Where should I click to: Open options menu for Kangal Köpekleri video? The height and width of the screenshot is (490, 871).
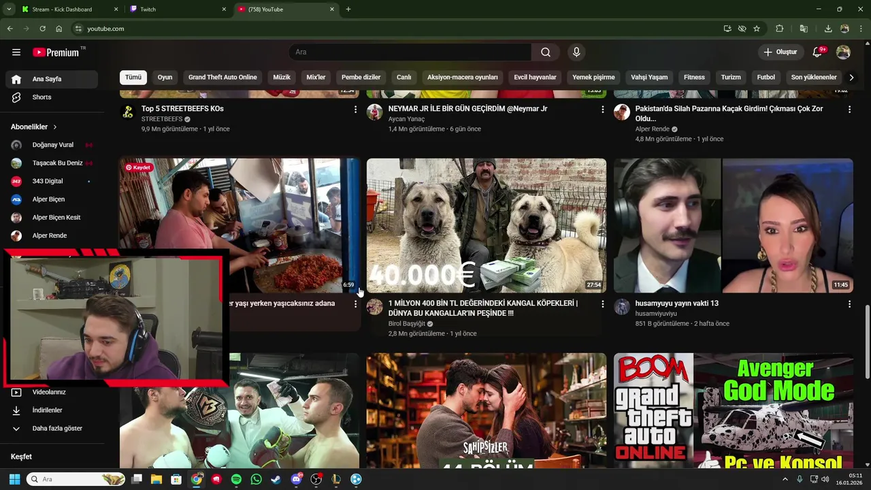point(602,304)
